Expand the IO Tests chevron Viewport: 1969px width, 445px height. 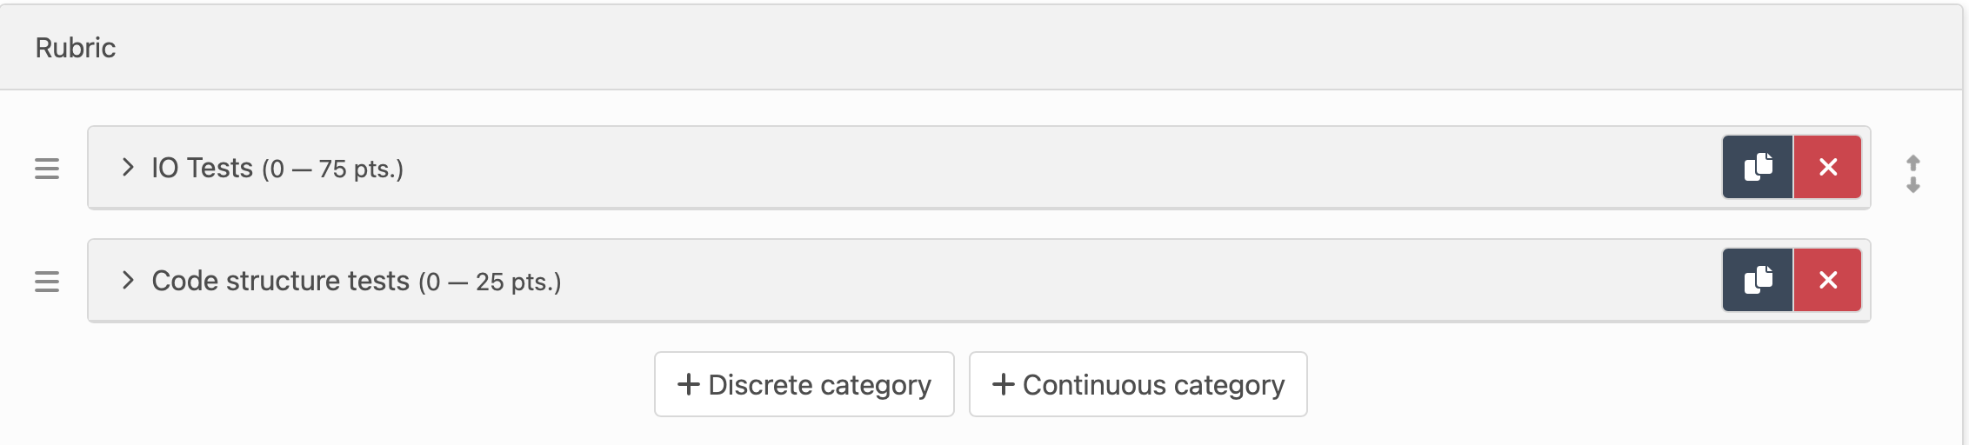[x=128, y=167]
